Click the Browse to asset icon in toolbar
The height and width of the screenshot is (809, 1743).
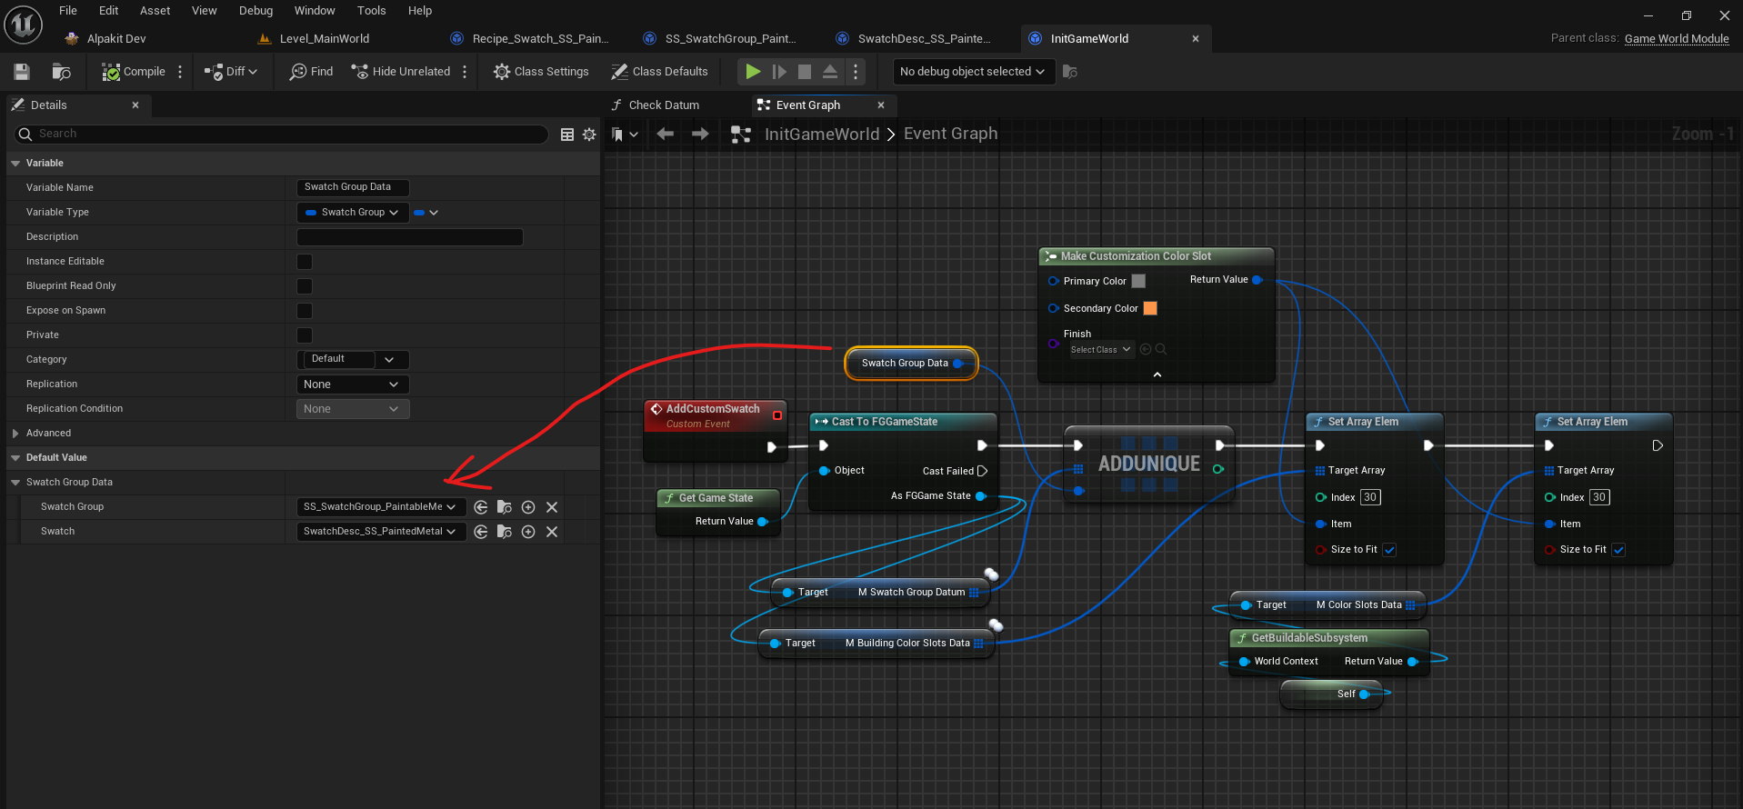tap(61, 72)
